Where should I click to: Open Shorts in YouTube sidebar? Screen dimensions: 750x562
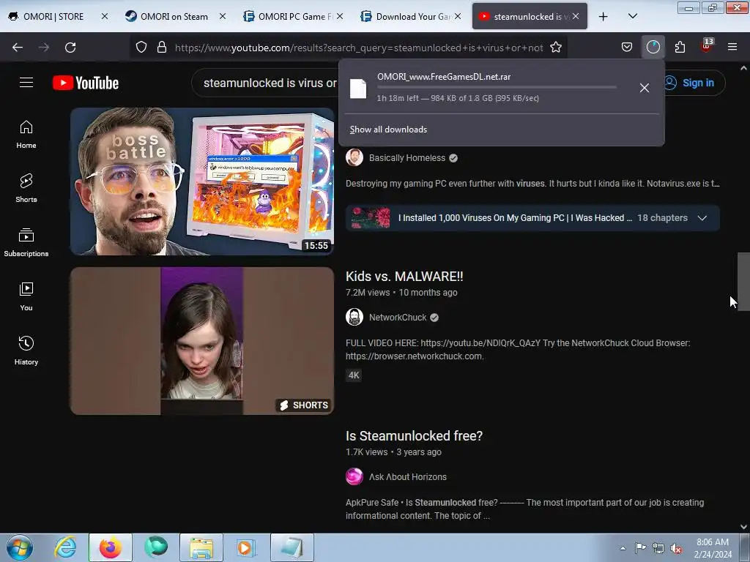(26, 188)
